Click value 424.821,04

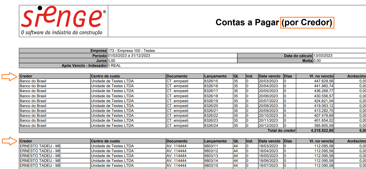(324, 101)
